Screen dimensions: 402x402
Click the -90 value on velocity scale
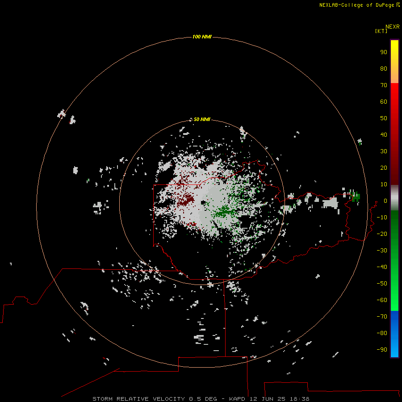pos(382,350)
